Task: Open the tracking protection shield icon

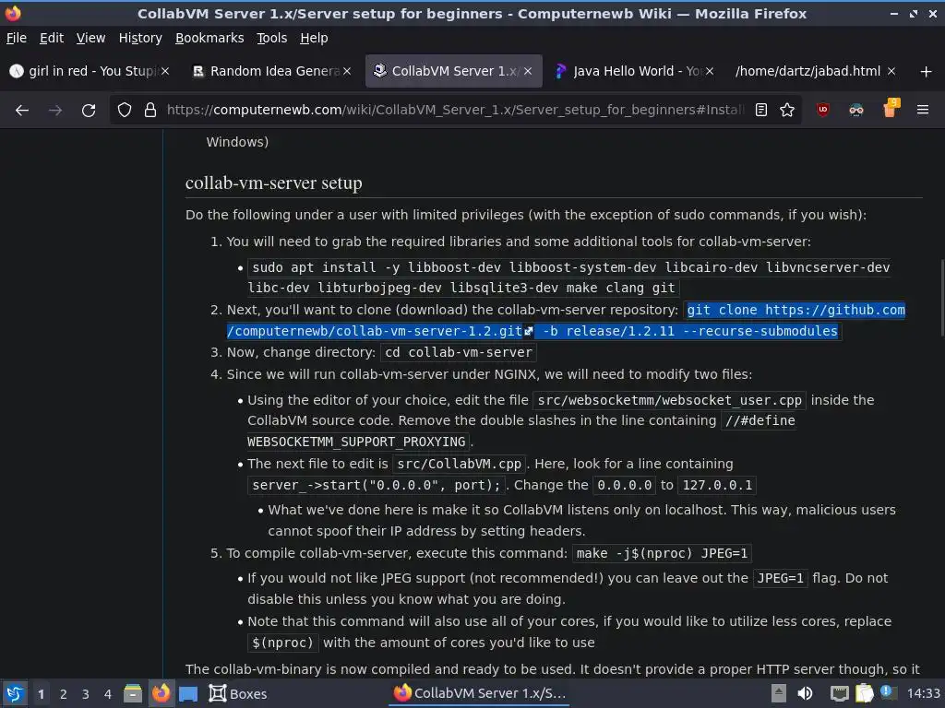Action: click(125, 111)
